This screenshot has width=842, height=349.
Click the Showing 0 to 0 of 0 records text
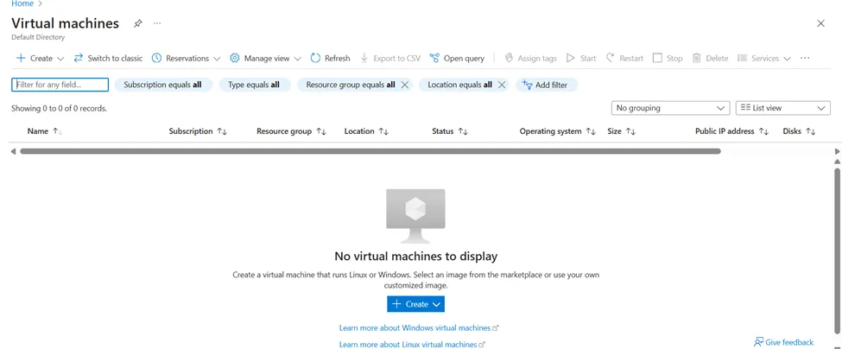tap(59, 109)
